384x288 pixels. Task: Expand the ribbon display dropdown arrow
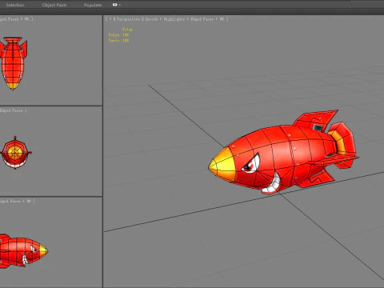point(120,5)
